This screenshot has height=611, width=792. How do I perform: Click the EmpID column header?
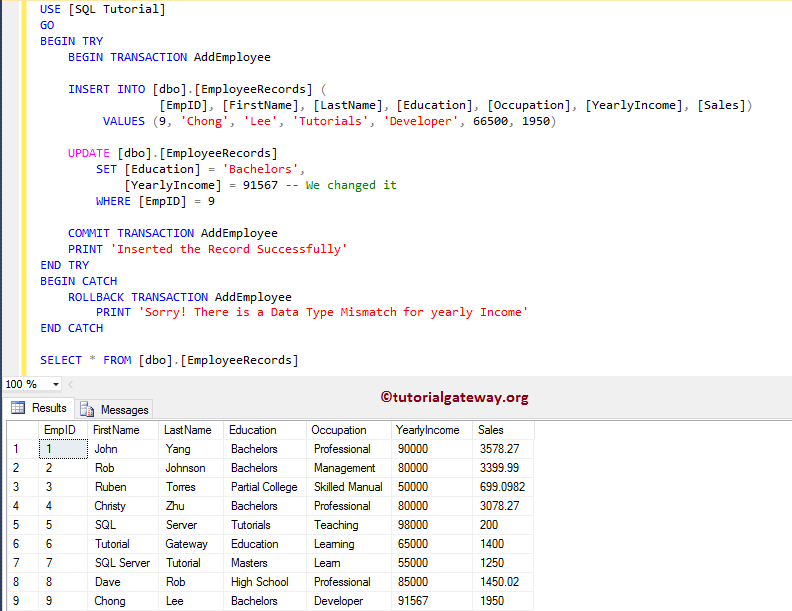[x=60, y=430]
